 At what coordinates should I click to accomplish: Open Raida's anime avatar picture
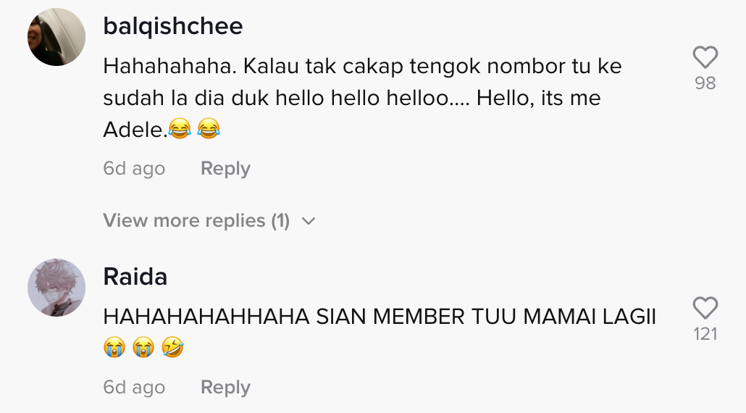pyautogui.click(x=56, y=288)
